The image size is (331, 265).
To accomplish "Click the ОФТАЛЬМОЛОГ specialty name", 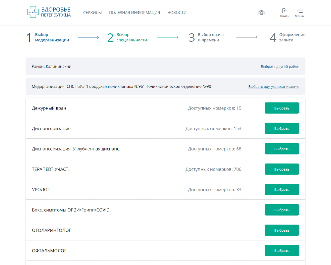I will [x=49, y=251].
